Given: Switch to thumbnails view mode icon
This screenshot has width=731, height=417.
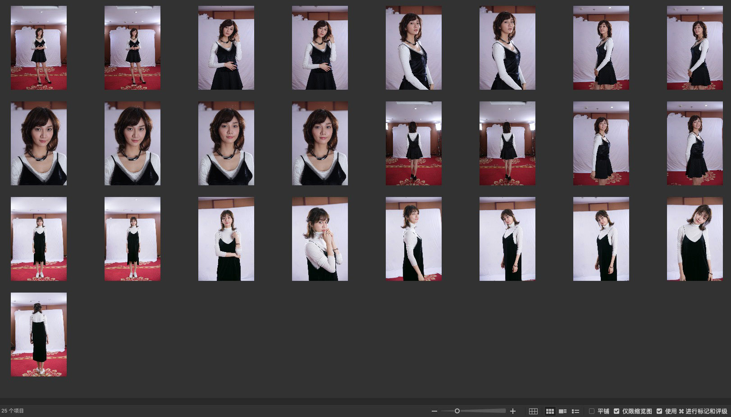Looking at the screenshot, I should tap(550, 411).
